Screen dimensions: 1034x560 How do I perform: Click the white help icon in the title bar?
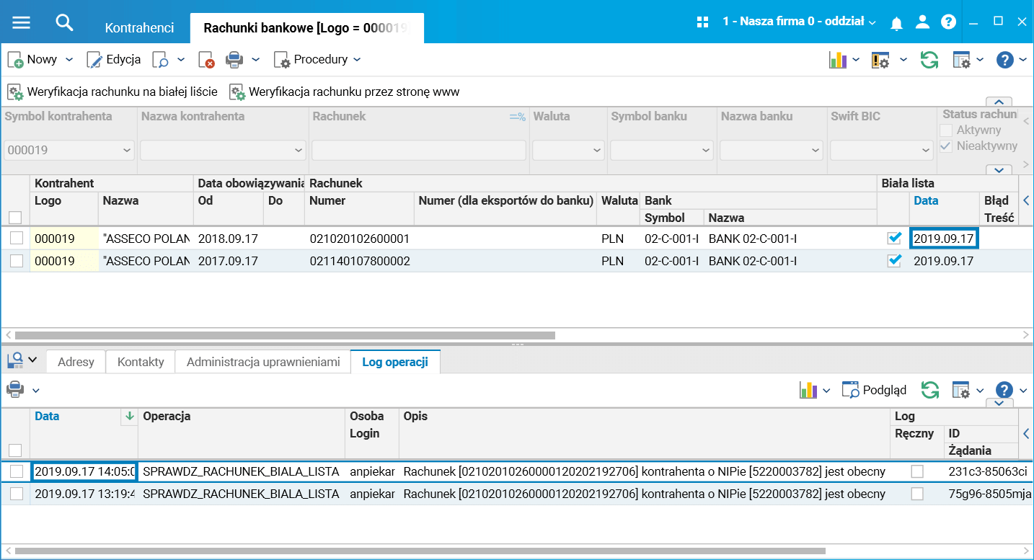pyautogui.click(x=949, y=22)
